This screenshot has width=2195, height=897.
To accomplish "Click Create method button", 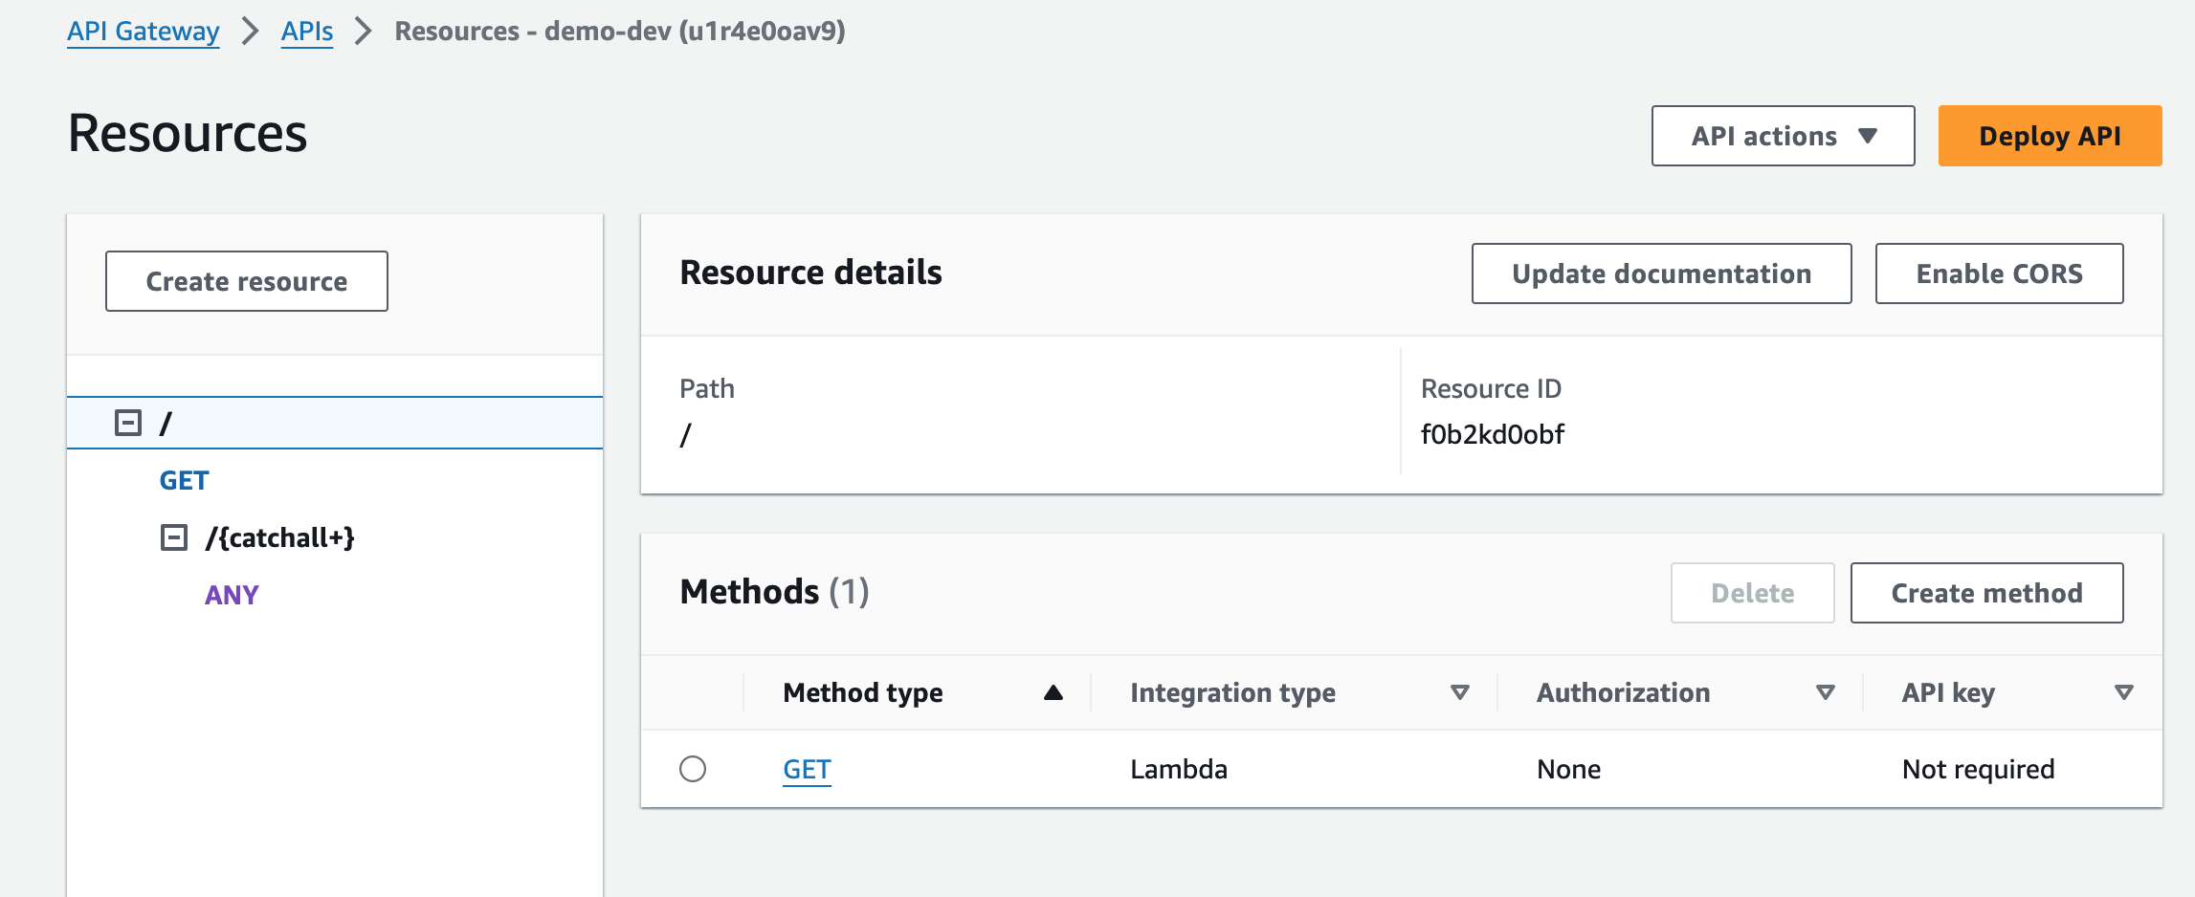I will click(1986, 593).
